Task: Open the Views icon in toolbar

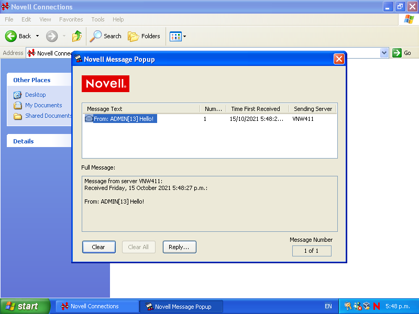Action: pos(175,36)
